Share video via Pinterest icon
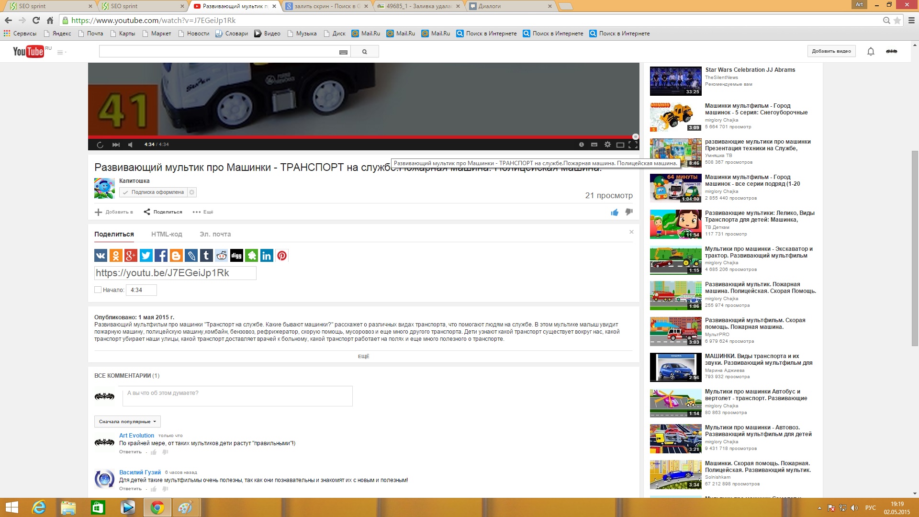Image resolution: width=919 pixels, height=517 pixels. click(x=282, y=256)
